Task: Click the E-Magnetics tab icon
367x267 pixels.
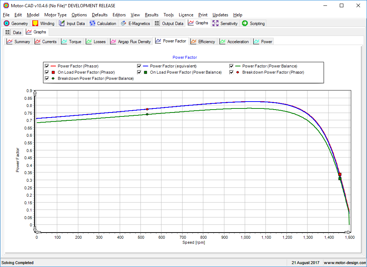Action: [124, 23]
